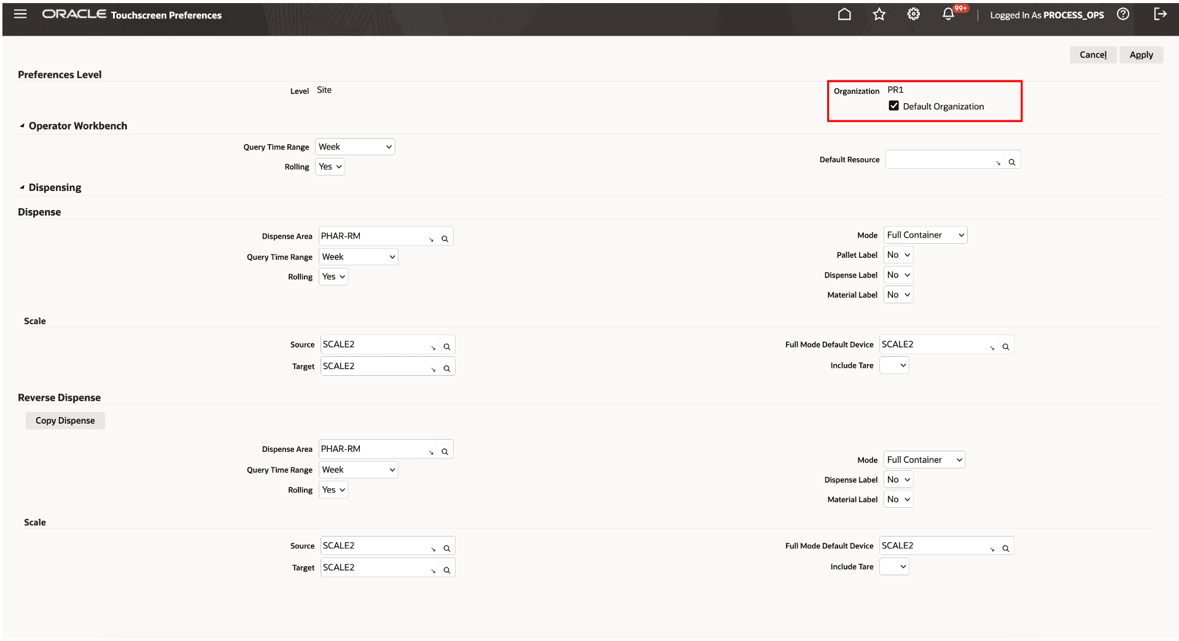Click the Home icon
Screen dimensions: 1179x641
(844, 14)
